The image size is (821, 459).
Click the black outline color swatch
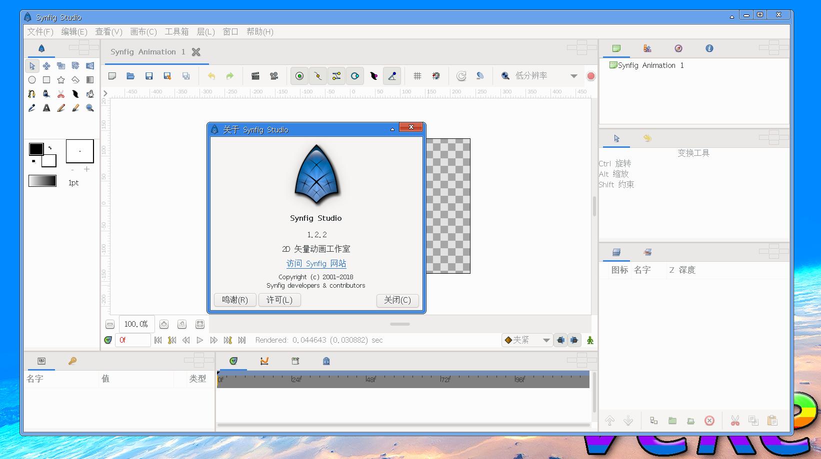coord(36,149)
